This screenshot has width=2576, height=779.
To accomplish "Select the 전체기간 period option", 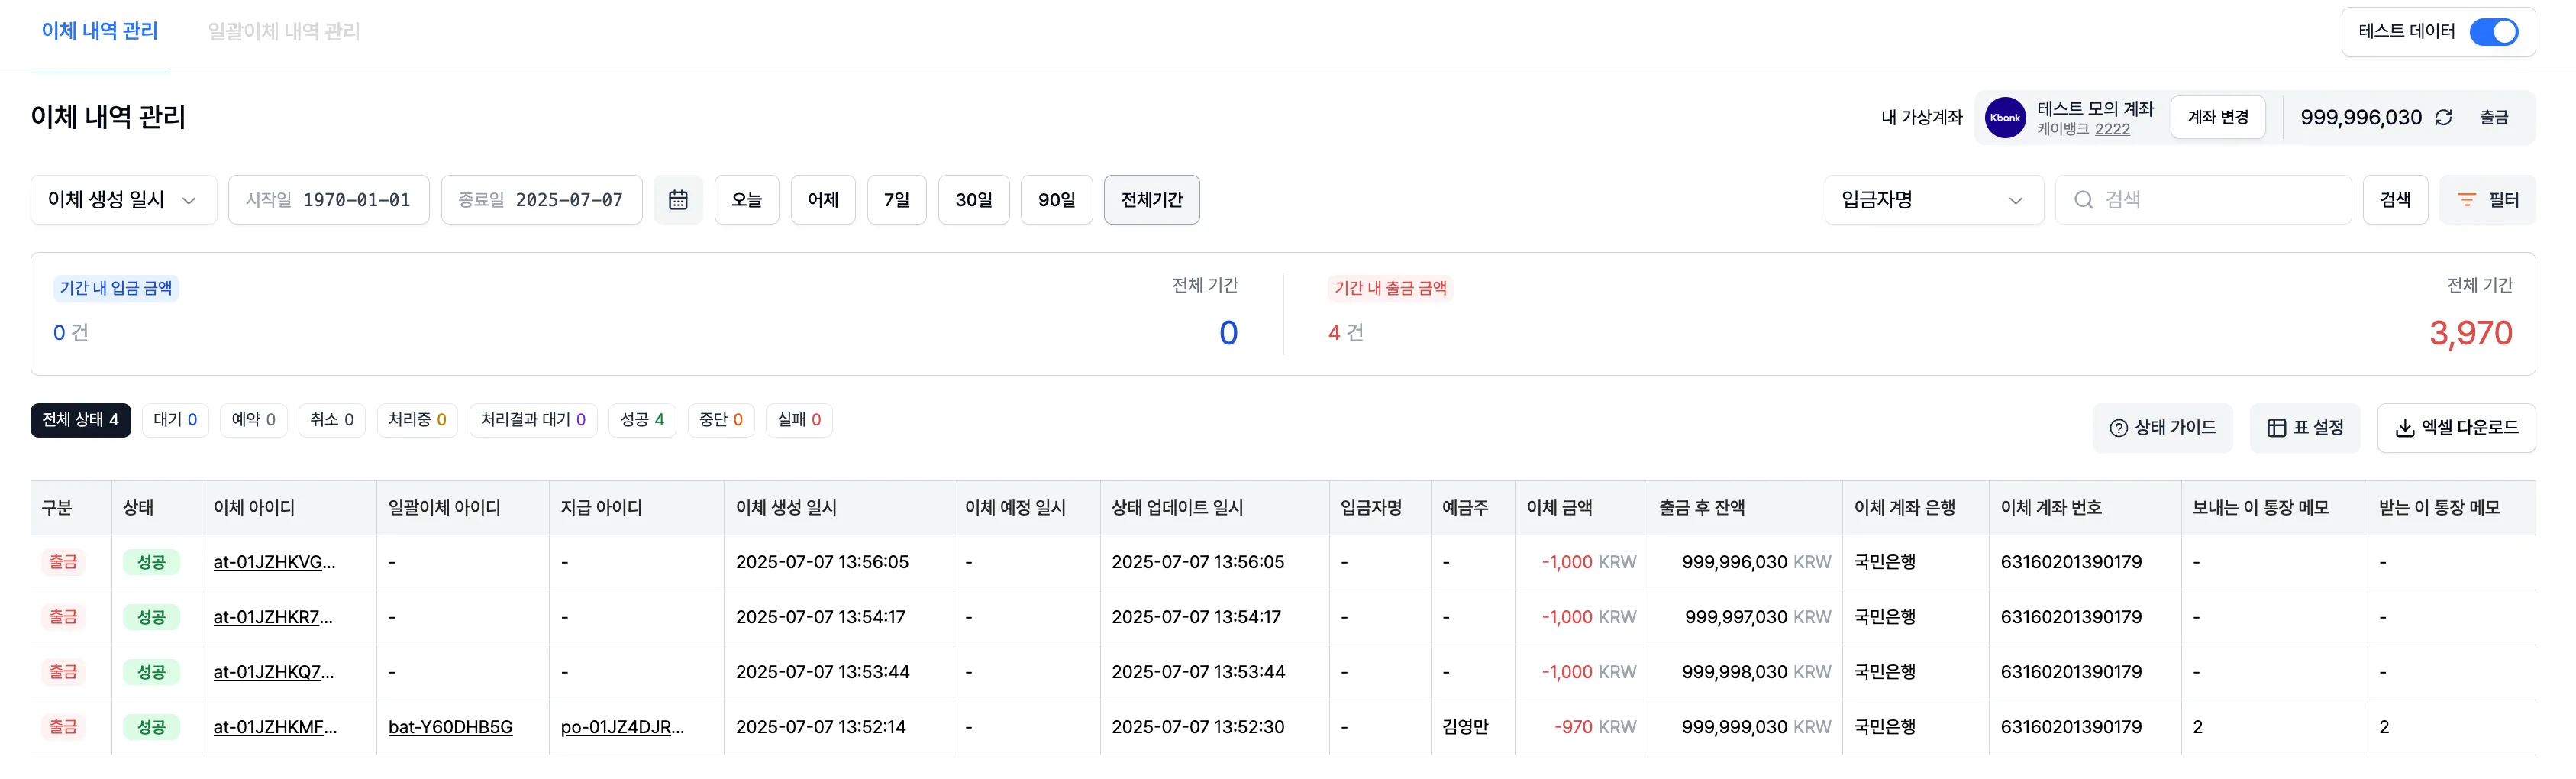I will click(1151, 200).
